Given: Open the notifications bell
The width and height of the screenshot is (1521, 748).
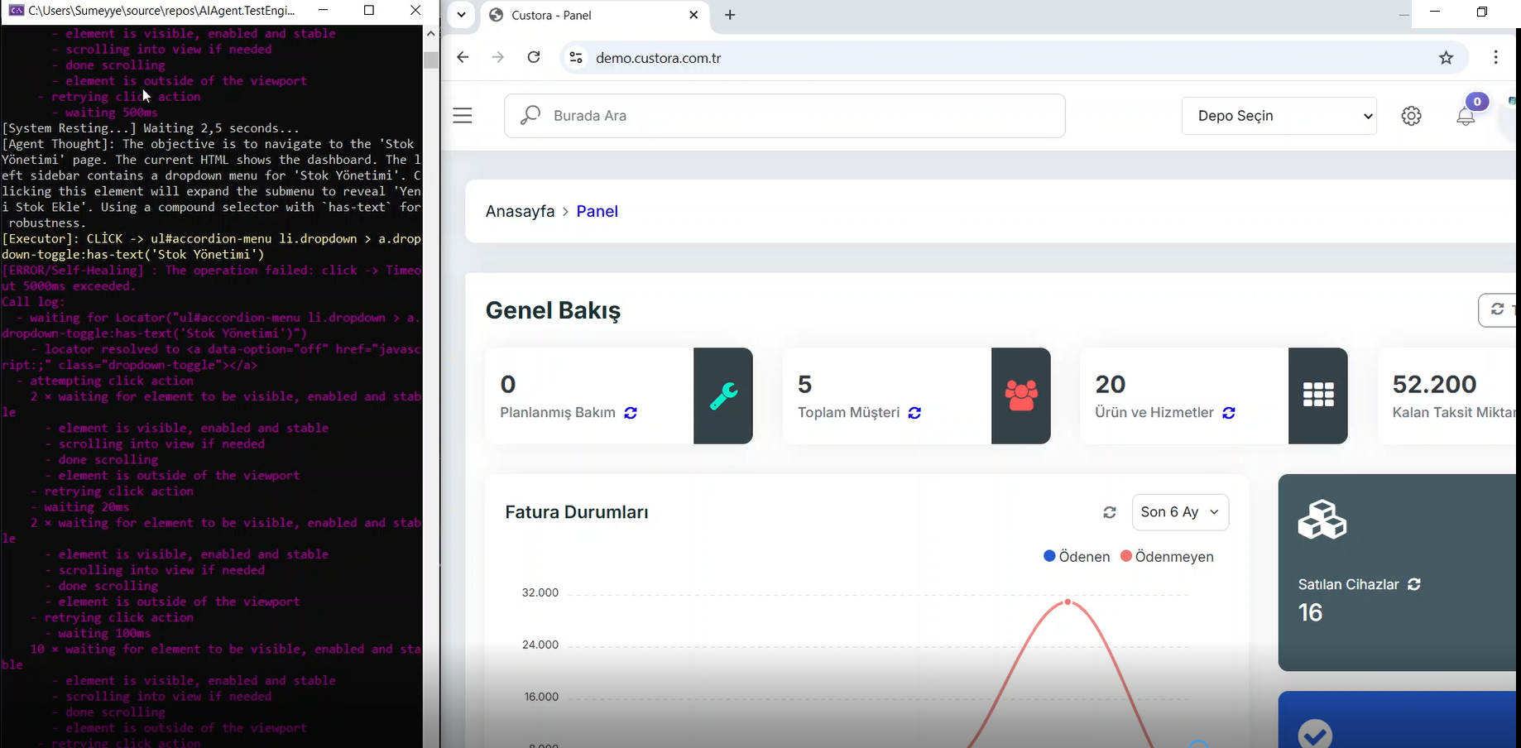Looking at the screenshot, I should pos(1466,117).
